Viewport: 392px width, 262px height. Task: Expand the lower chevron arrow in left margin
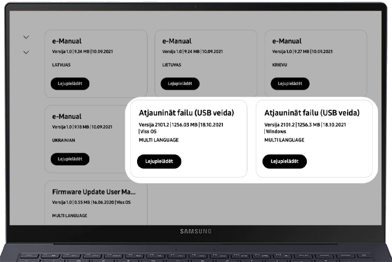26,52
